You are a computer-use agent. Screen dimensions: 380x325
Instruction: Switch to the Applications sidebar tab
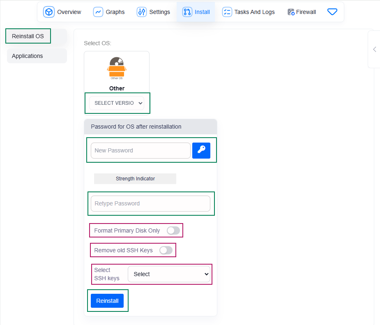[x=37, y=56]
